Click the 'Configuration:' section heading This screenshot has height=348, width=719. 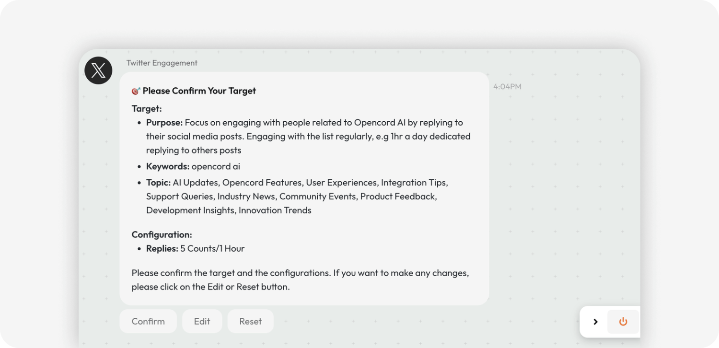click(162, 235)
